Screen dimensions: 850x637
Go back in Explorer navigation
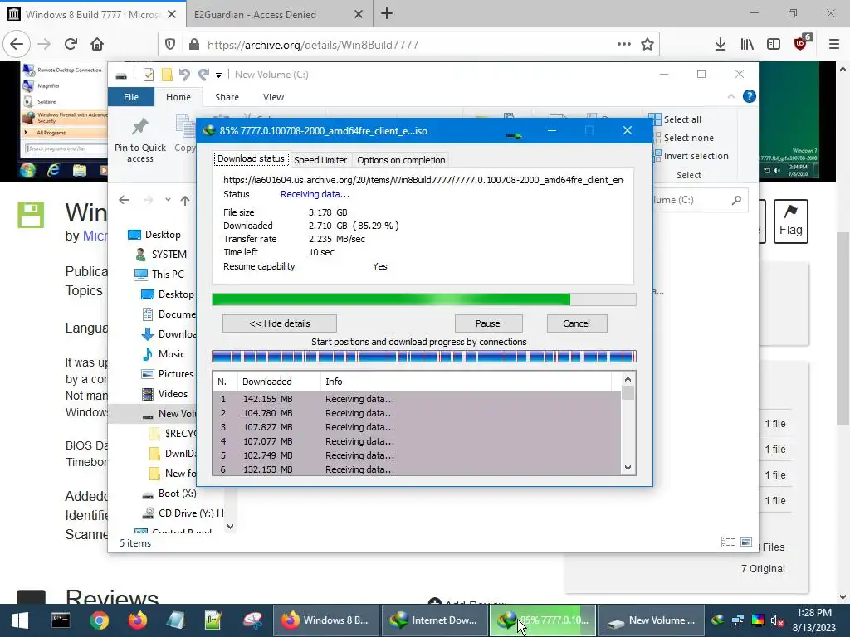point(125,200)
